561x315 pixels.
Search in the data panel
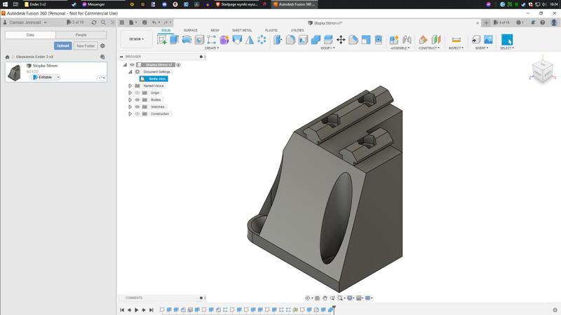103,22
